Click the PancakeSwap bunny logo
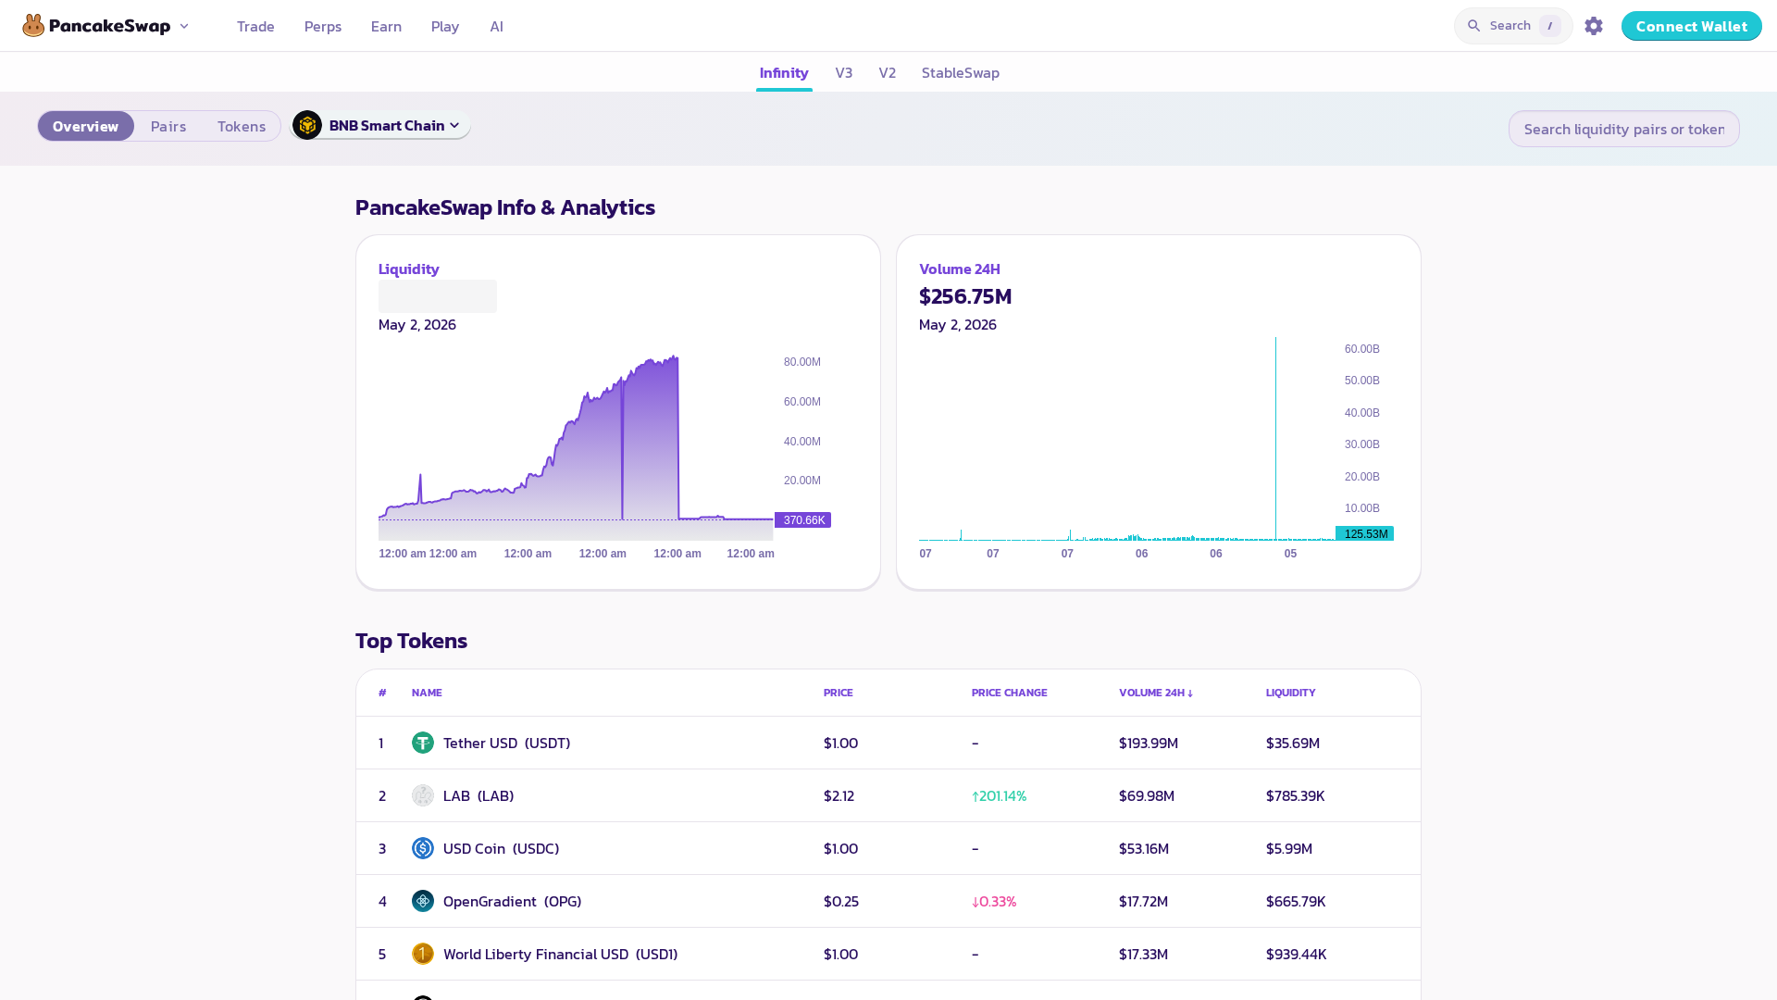This screenshot has width=1777, height=1000. click(33, 26)
